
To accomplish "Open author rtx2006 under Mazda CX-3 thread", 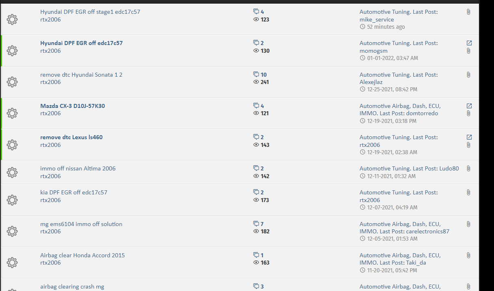I will pyautogui.click(x=50, y=113).
